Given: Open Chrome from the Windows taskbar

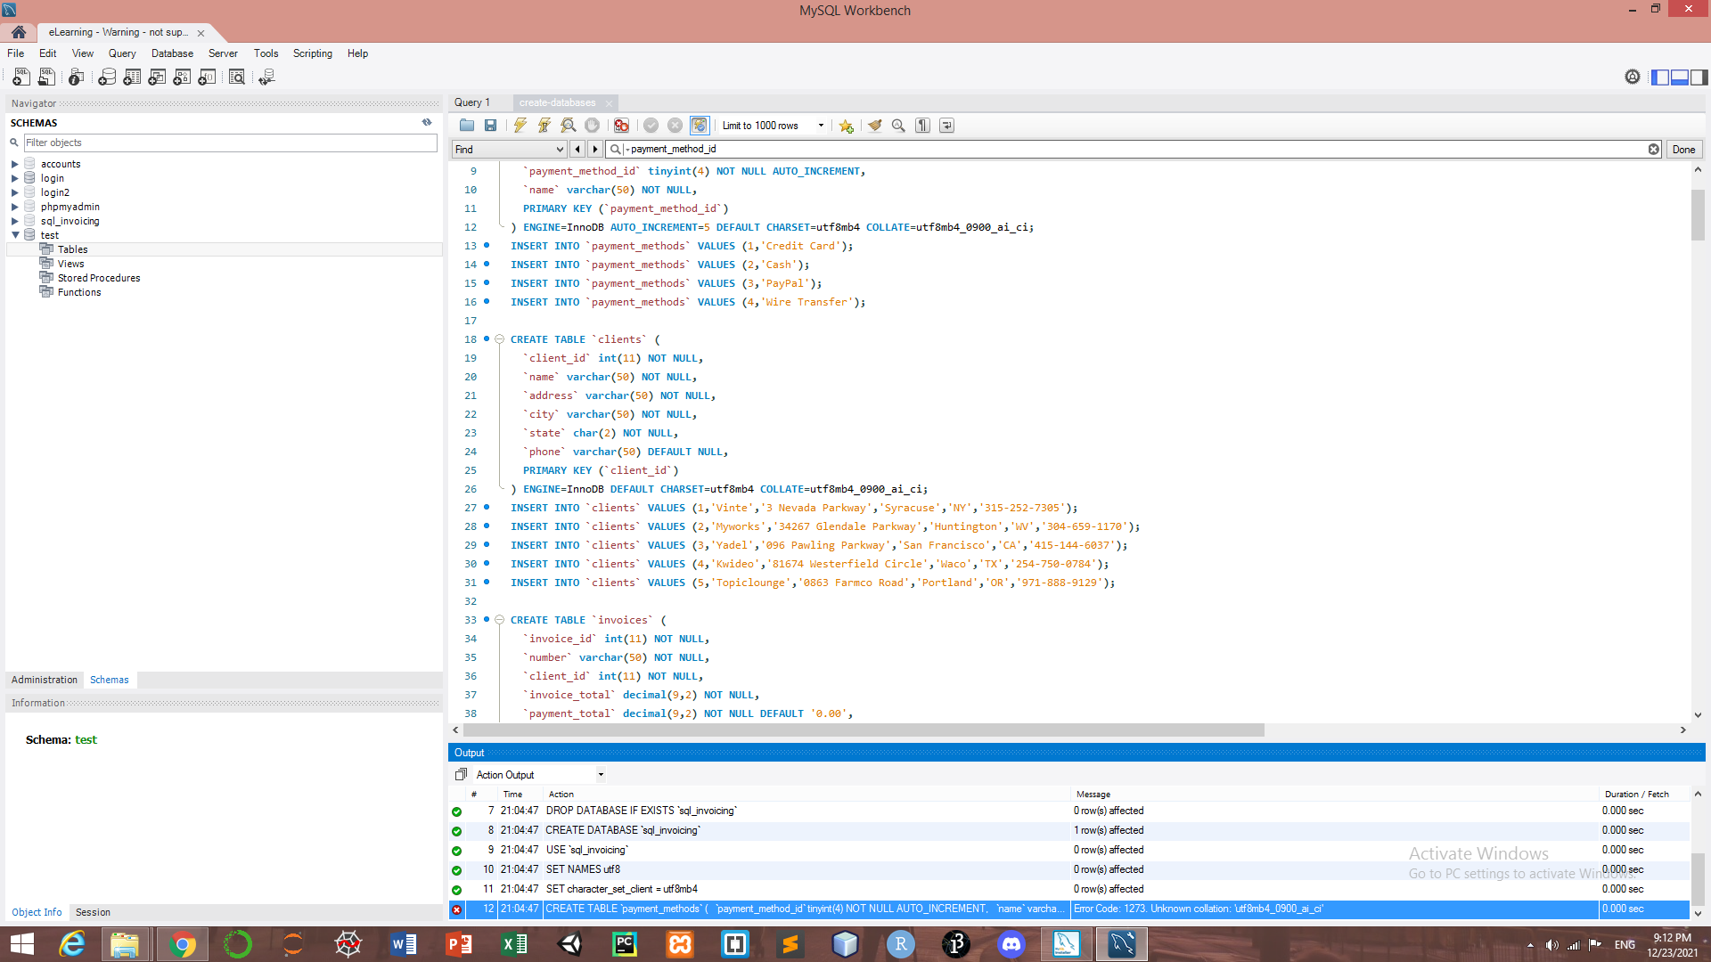Looking at the screenshot, I should (x=183, y=944).
